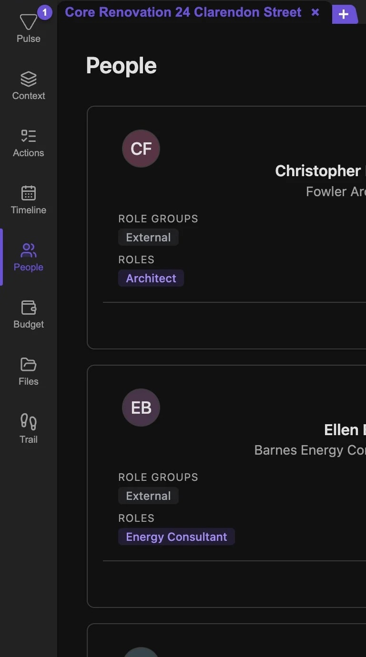Click Ellen's name on the second card
The height and width of the screenshot is (657, 366).
345,430
